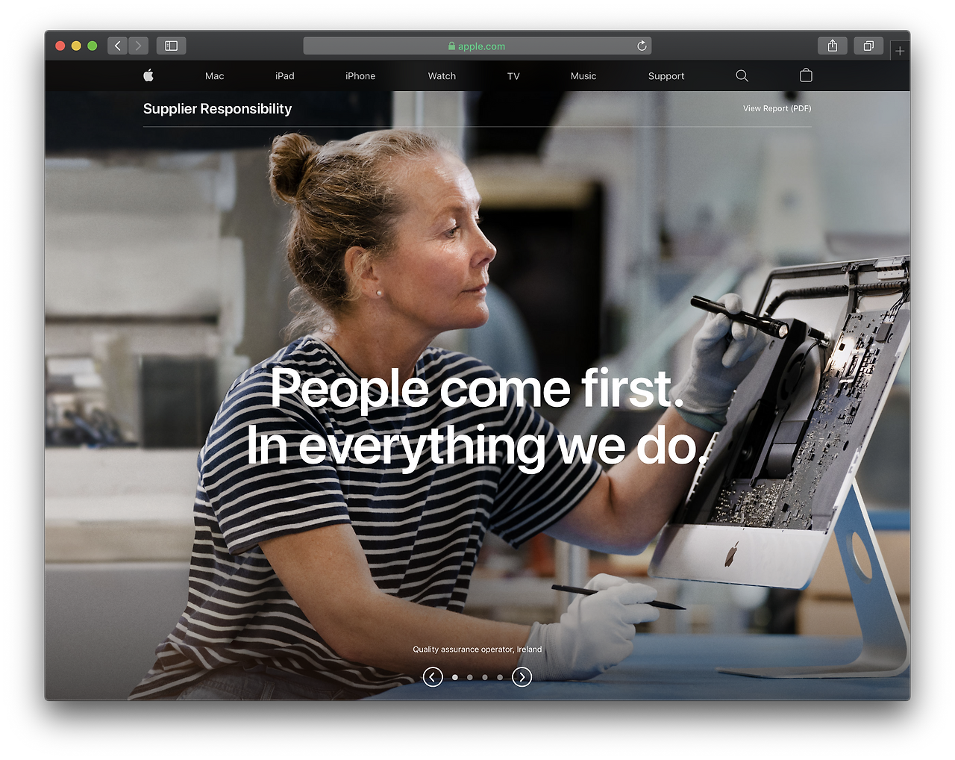Open the search magnifier icon
955x760 pixels.
(742, 75)
